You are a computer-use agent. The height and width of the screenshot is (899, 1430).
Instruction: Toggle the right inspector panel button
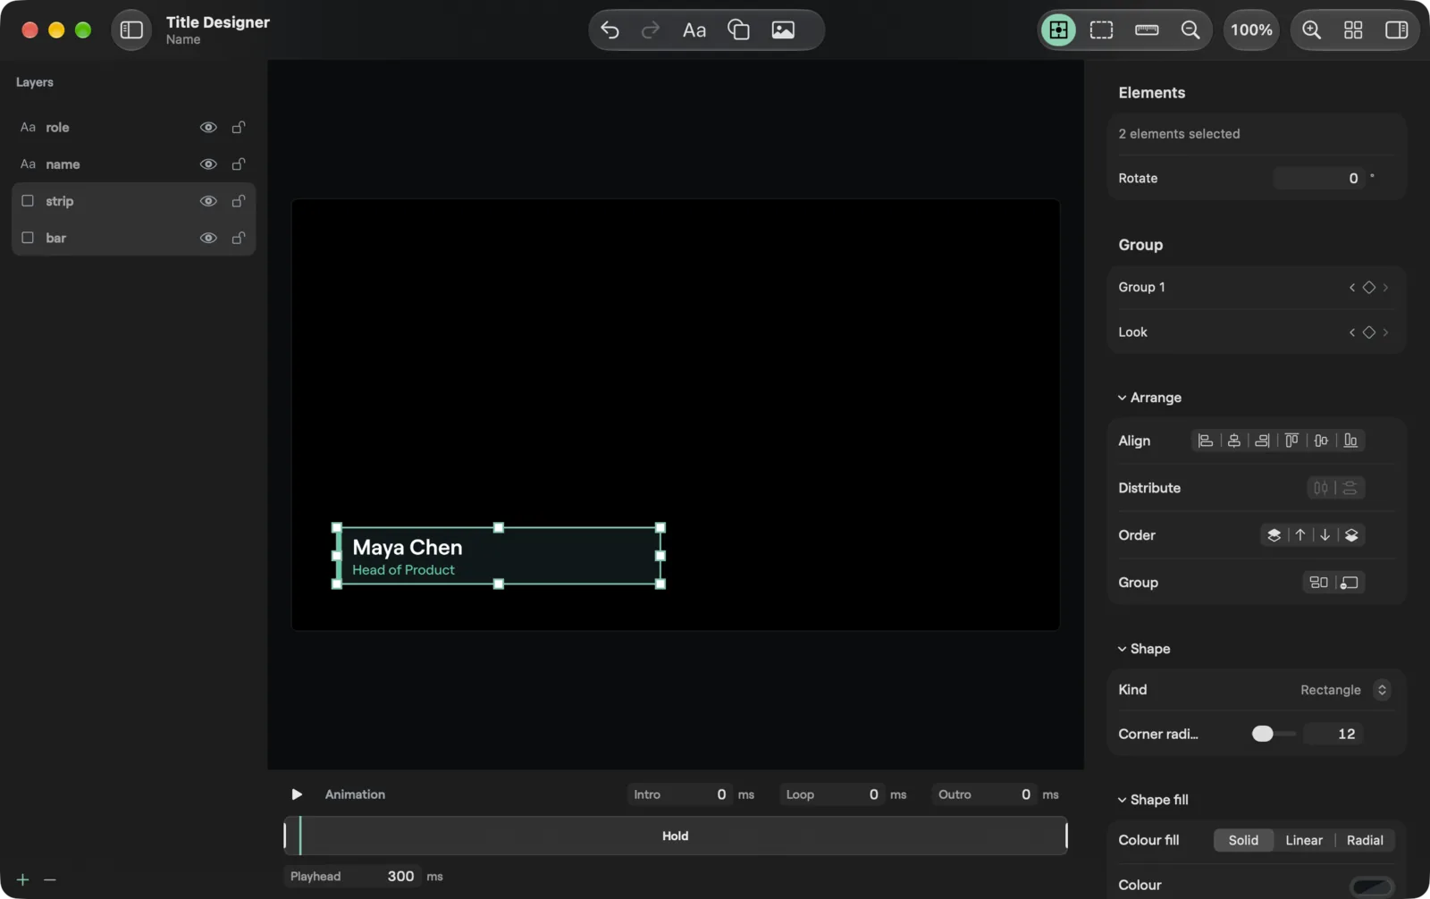(x=1396, y=30)
